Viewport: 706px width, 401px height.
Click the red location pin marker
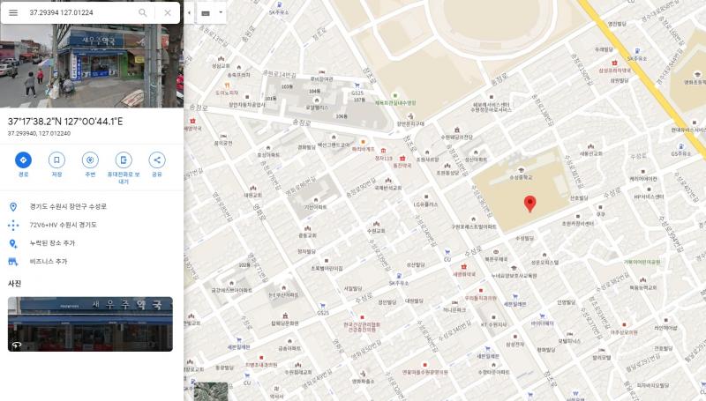pyautogui.click(x=530, y=204)
